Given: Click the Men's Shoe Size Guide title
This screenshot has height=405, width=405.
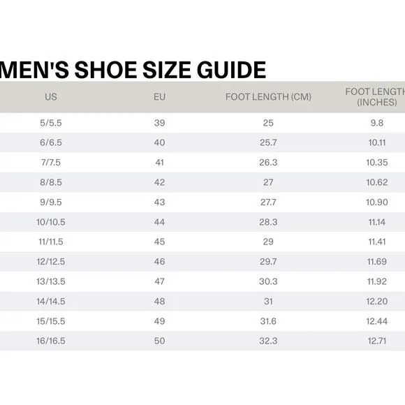Looking at the screenshot, I should (133, 70).
